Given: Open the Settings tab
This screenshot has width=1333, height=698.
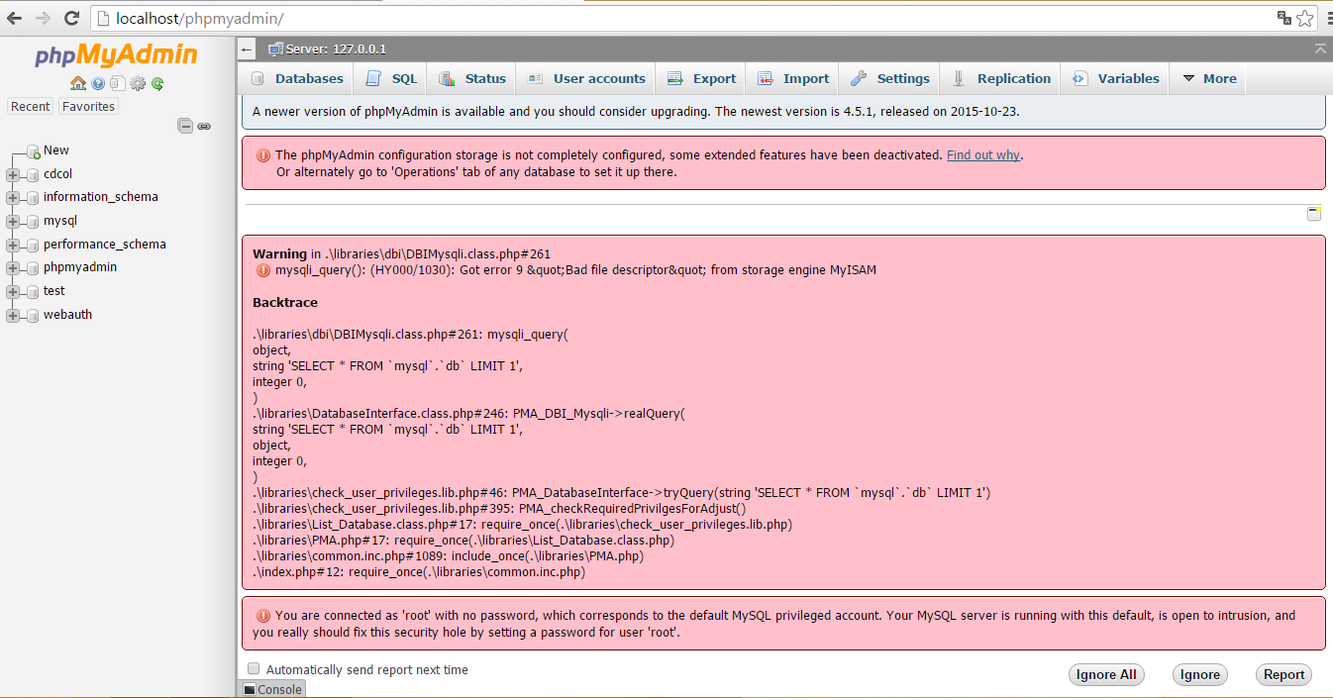Looking at the screenshot, I should pyautogui.click(x=890, y=79).
